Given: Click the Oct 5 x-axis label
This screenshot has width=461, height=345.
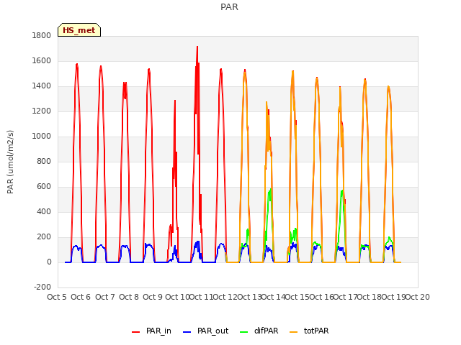Looking at the screenshot, I should pyautogui.click(x=57, y=297).
